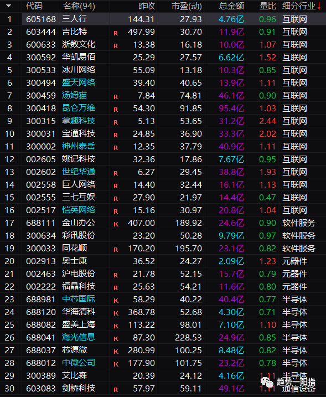Screen dimensions: 326x397
Task: Select stock 华凯易佰
Action: click(x=79, y=57)
